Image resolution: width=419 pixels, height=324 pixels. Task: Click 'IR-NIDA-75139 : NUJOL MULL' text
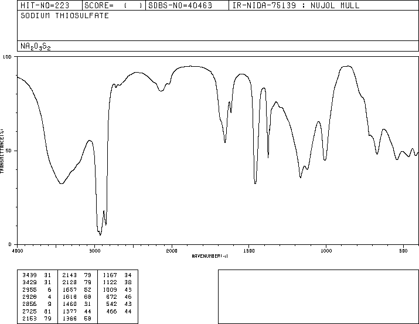click(296, 5)
